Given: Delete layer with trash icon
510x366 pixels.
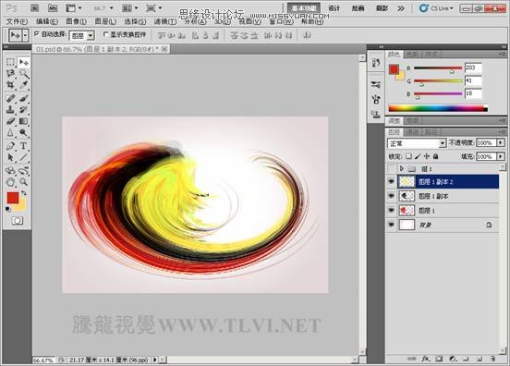Looking at the screenshot, I should pyautogui.click(x=492, y=359).
